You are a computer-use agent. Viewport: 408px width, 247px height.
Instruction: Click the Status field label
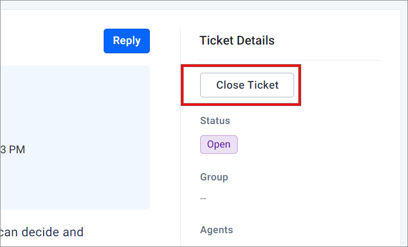point(215,121)
